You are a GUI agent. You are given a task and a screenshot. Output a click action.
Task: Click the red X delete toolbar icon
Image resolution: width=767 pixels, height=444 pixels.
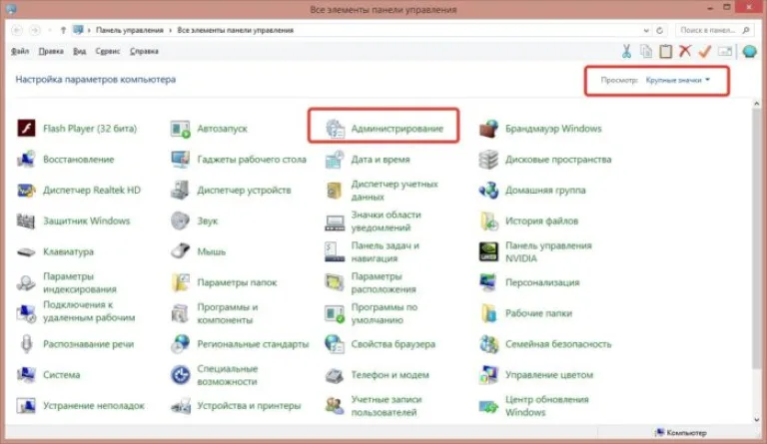(685, 51)
